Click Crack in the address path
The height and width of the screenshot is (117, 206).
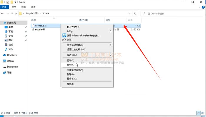[x=46, y=13]
